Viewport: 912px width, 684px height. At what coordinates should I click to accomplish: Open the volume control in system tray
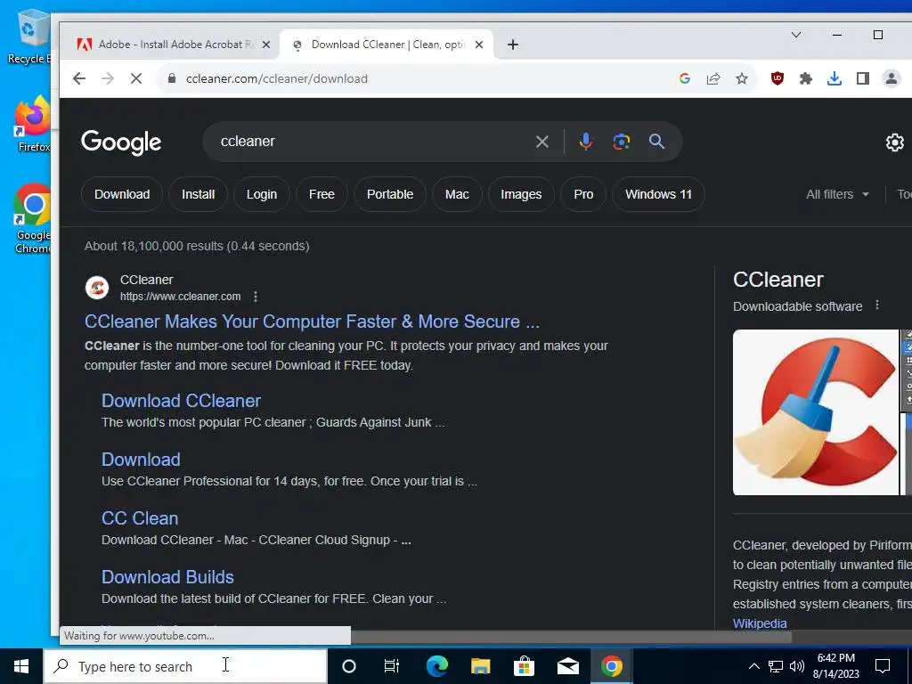click(797, 666)
